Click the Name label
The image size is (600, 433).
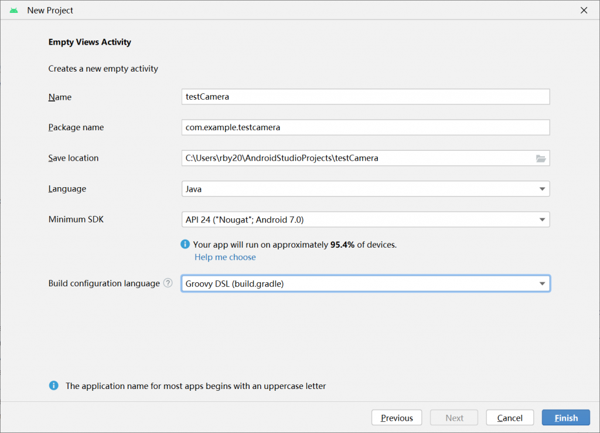[x=60, y=97]
